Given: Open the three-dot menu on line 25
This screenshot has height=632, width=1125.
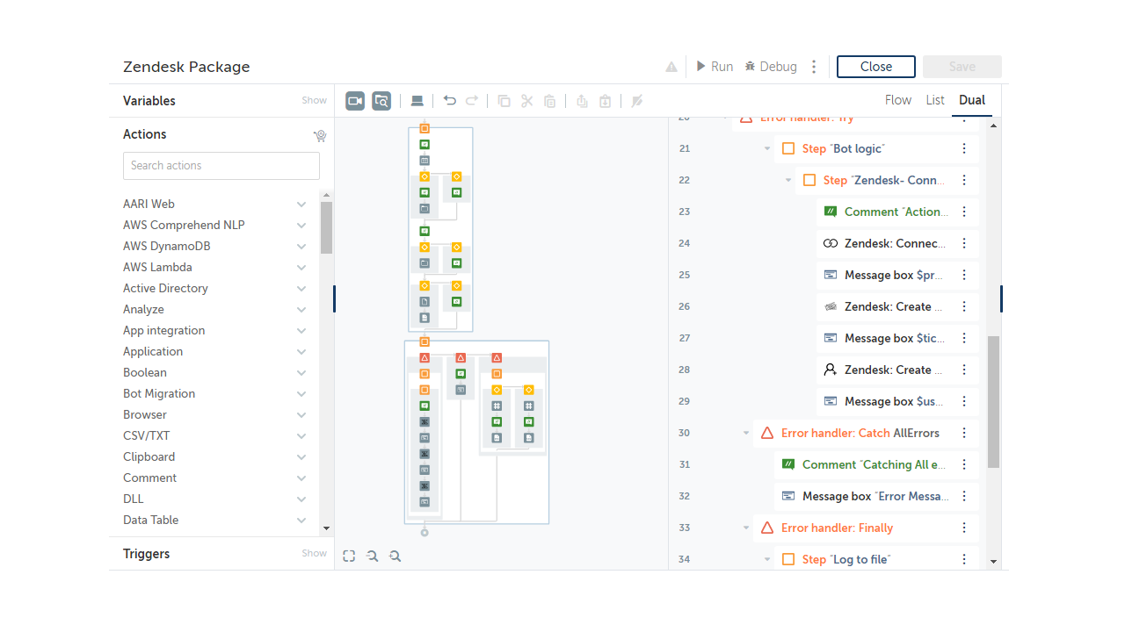Looking at the screenshot, I should [964, 275].
